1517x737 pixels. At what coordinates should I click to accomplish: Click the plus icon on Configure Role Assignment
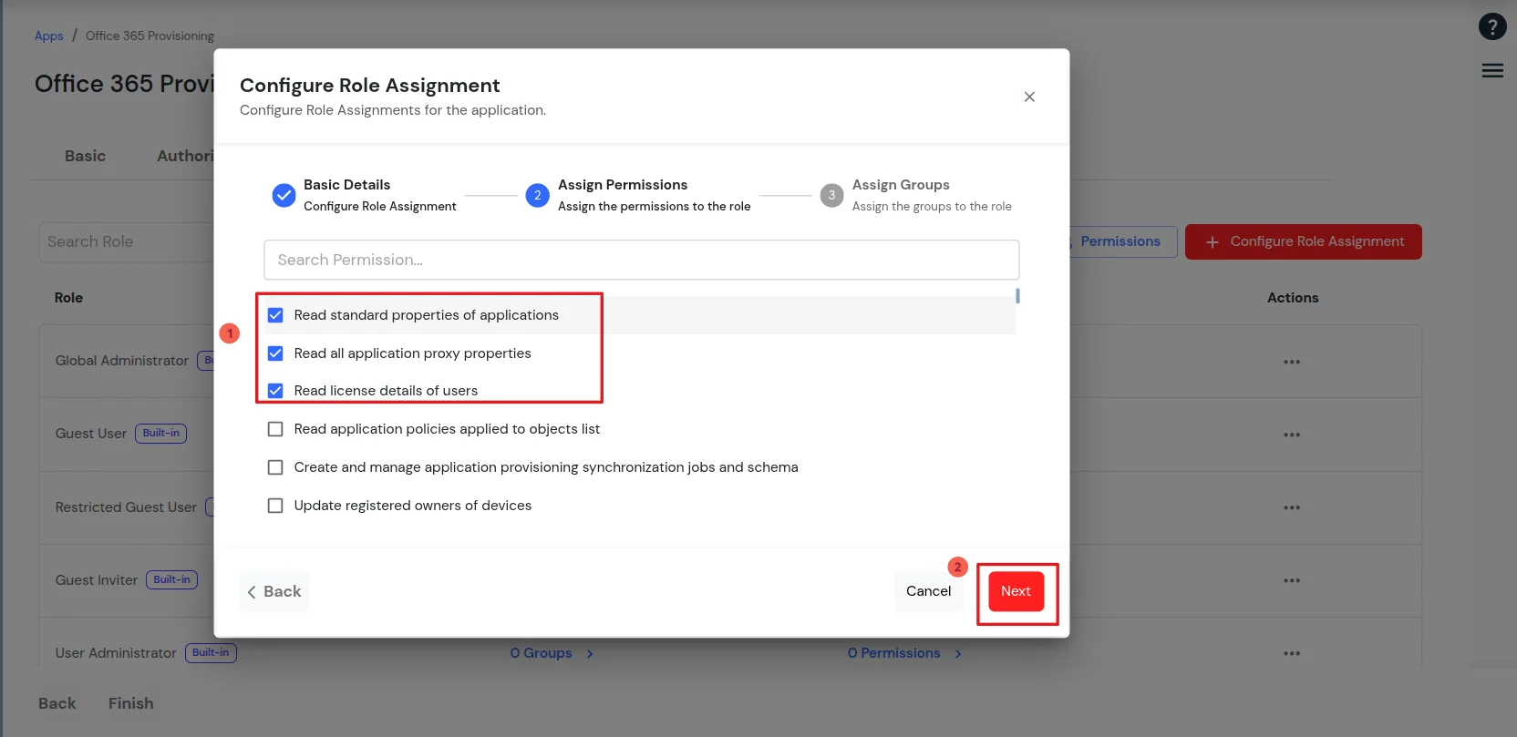(1213, 242)
